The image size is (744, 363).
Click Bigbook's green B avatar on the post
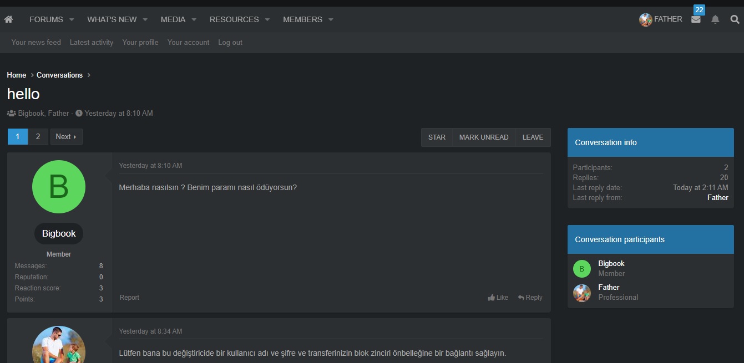tap(59, 187)
